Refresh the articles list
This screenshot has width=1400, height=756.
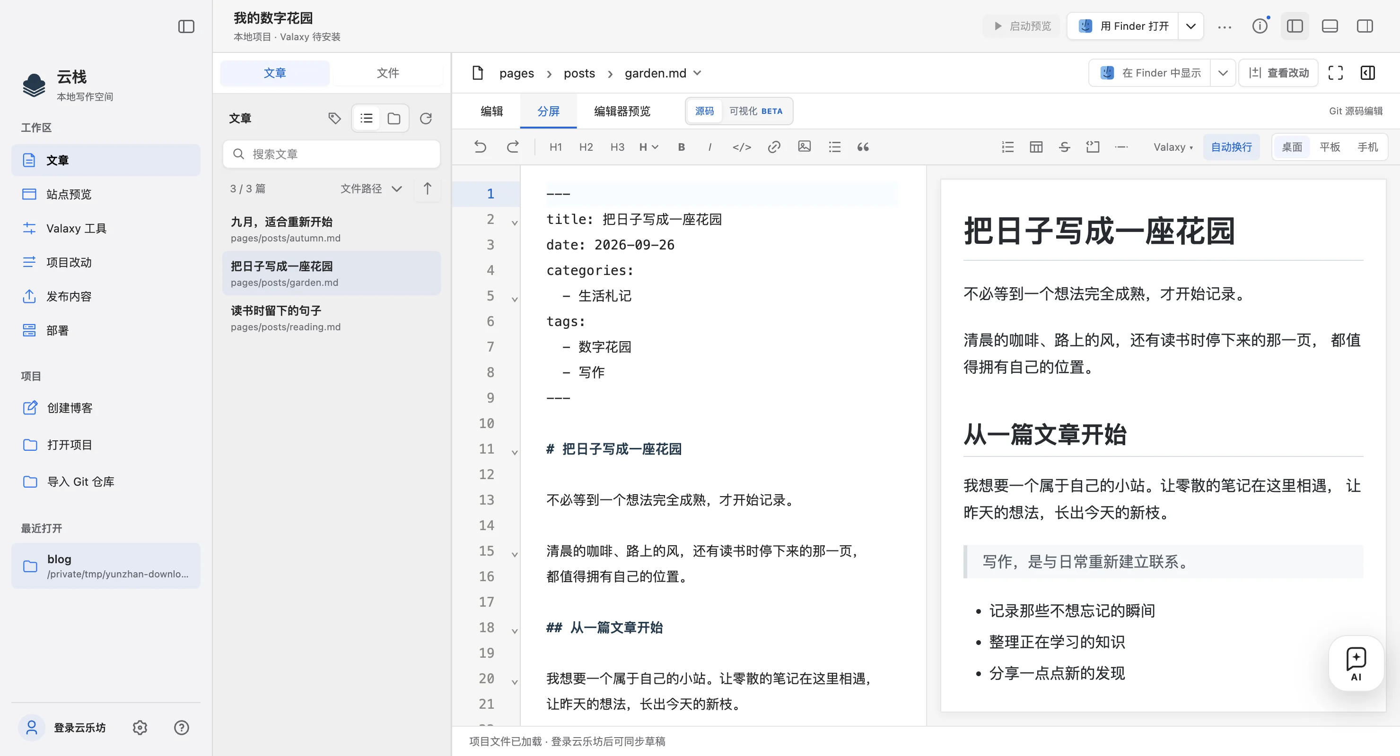click(x=426, y=118)
